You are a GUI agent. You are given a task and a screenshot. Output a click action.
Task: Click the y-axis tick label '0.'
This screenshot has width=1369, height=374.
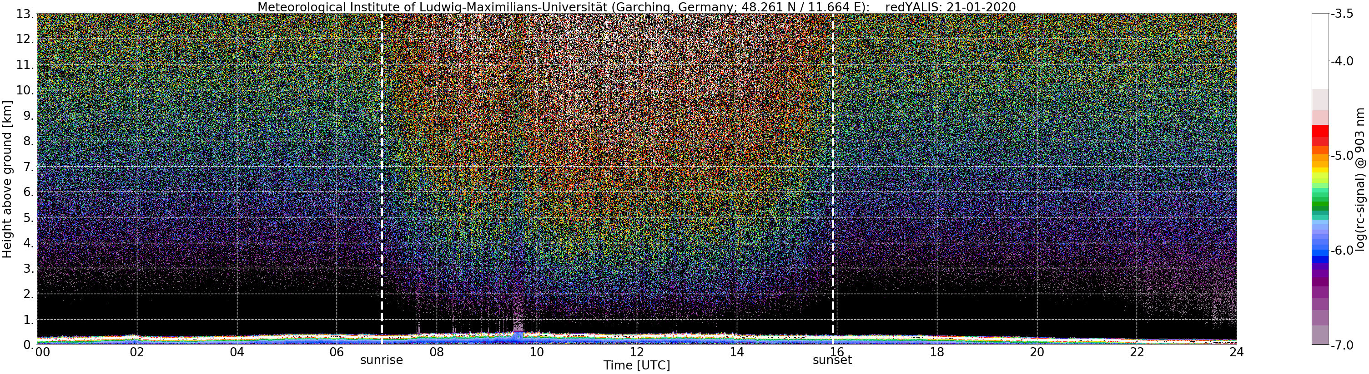29,345
